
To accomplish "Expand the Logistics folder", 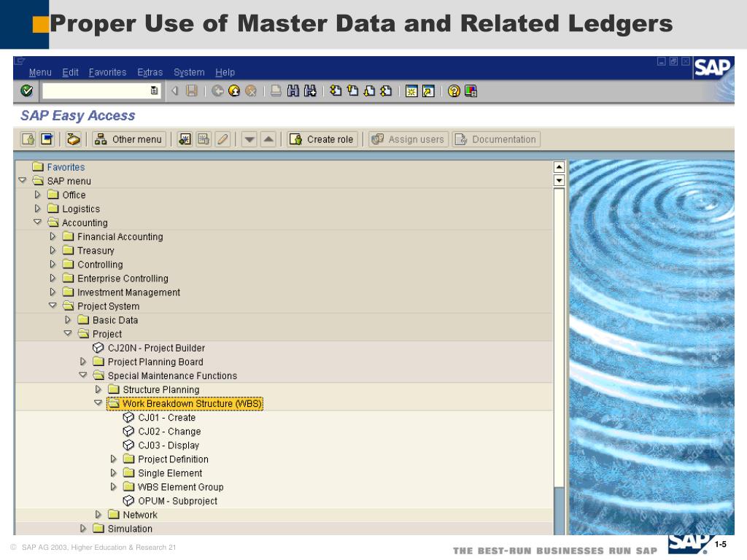I will point(38,209).
